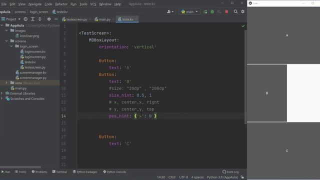
Task: Expand External Libraries node
Action: pyautogui.click(x=2, y=93)
